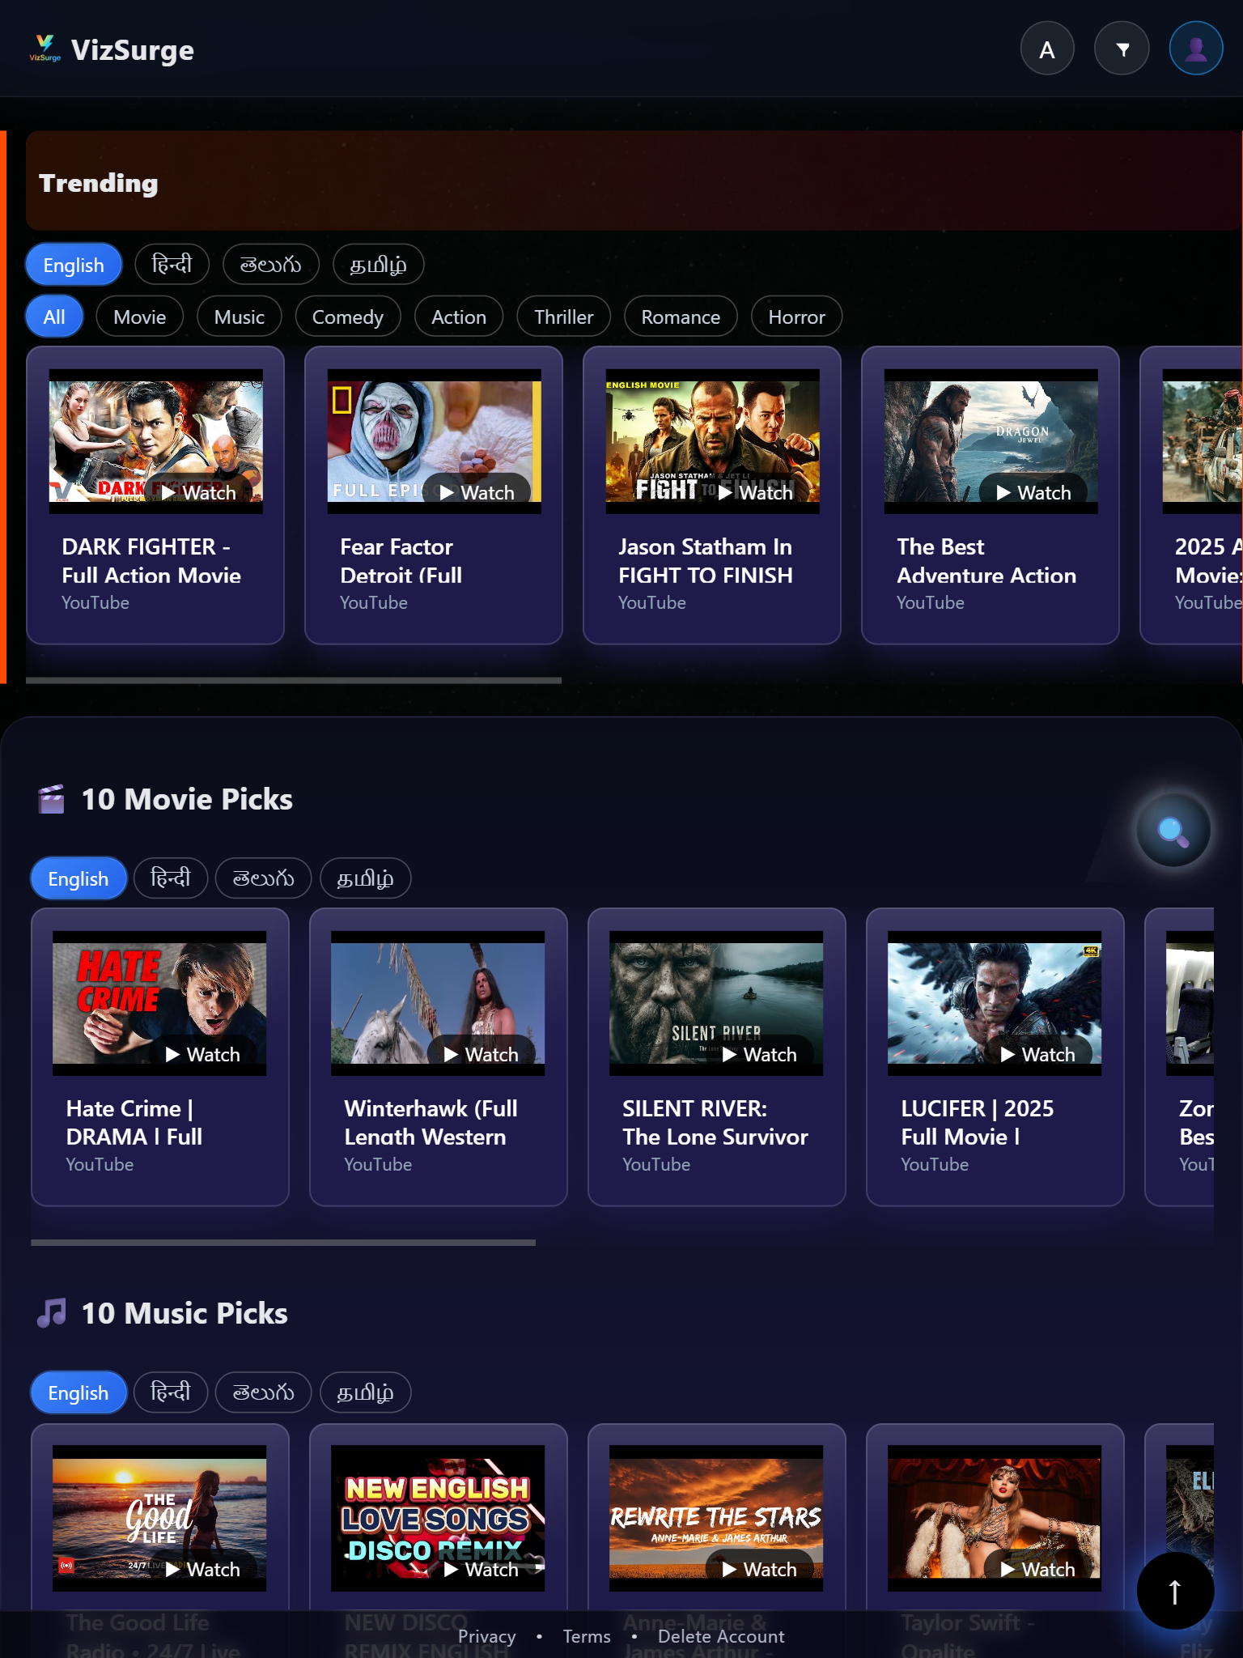Image resolution: width=1243 pixels, height=1658 pixels.
Task: Watch Jason Statham FIGHT TO FINISH
Action: 755,492
